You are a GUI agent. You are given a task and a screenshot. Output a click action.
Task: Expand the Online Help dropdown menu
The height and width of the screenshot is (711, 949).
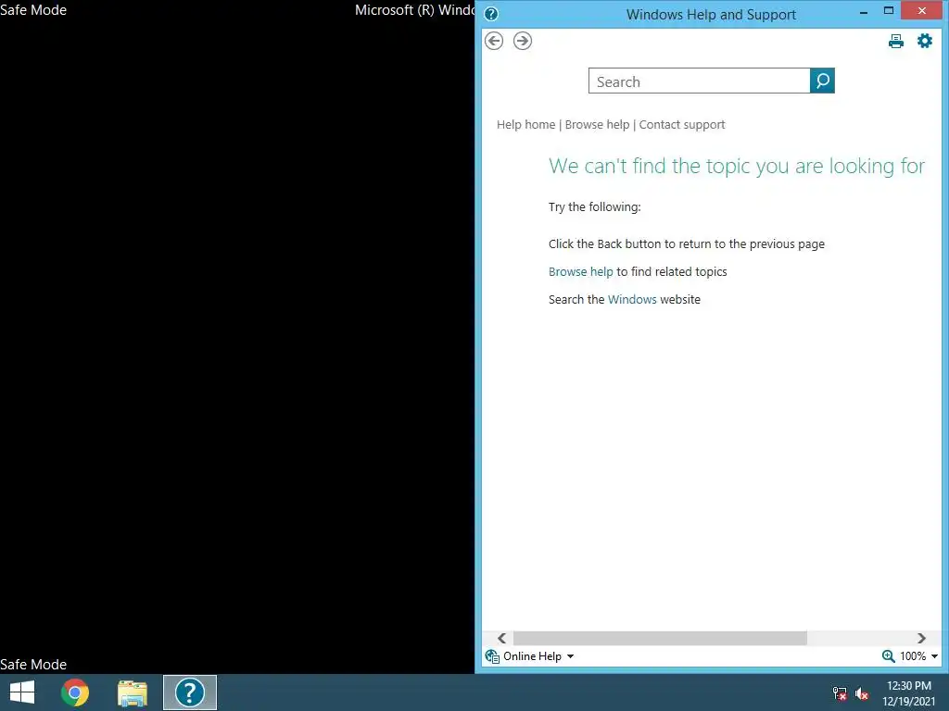click(570, 656)
